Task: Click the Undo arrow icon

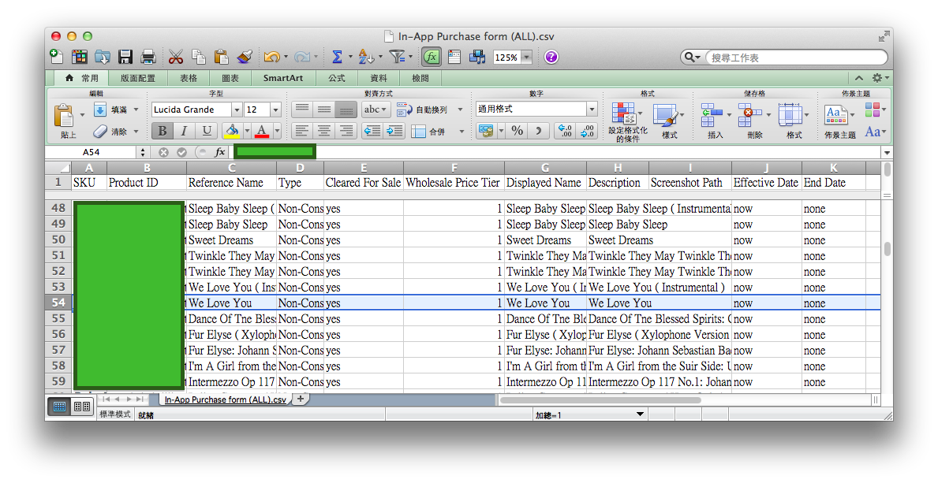Action: point(271,57)
